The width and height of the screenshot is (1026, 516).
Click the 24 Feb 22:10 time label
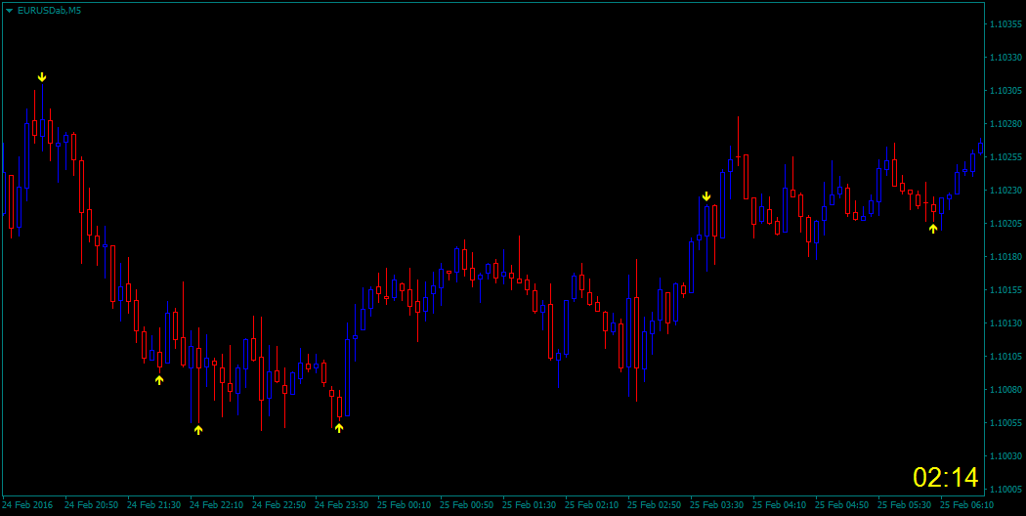[217, 505]
